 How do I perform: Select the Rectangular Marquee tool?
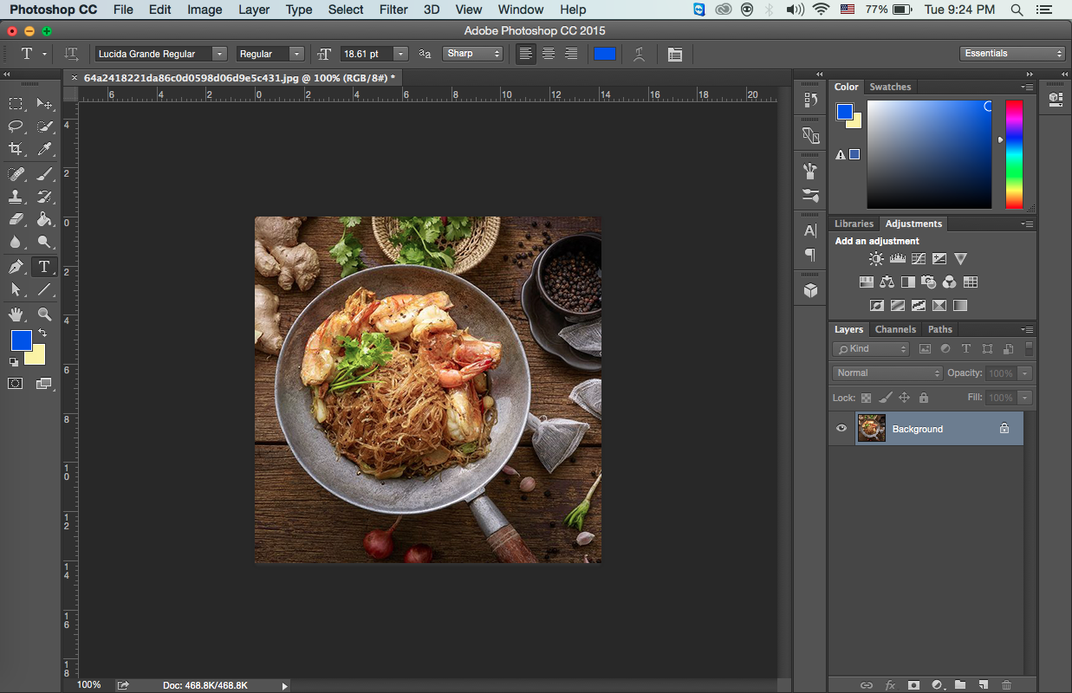point(16,104)
